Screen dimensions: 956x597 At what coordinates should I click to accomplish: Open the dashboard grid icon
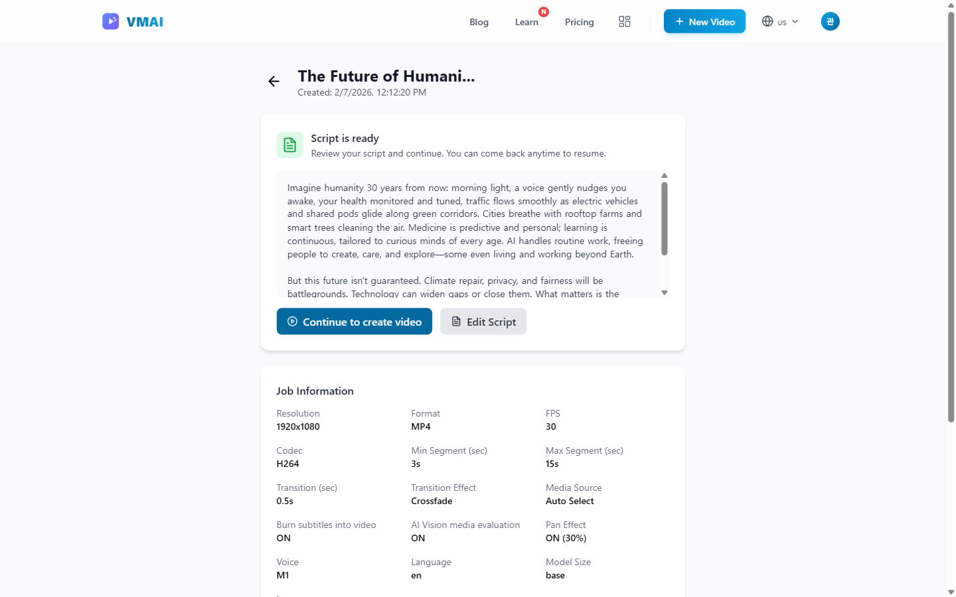click(624, 21)
